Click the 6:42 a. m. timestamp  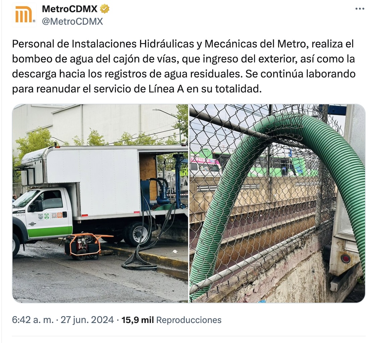[33, 320]
